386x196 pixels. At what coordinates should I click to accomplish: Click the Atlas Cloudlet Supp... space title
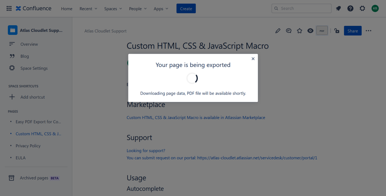pos(41,30)
